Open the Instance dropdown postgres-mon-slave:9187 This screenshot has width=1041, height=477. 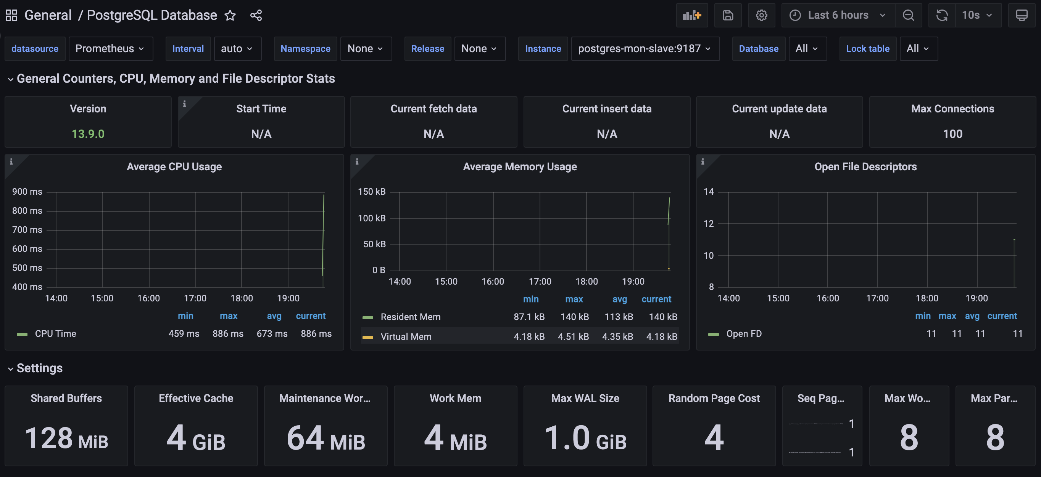645,48
